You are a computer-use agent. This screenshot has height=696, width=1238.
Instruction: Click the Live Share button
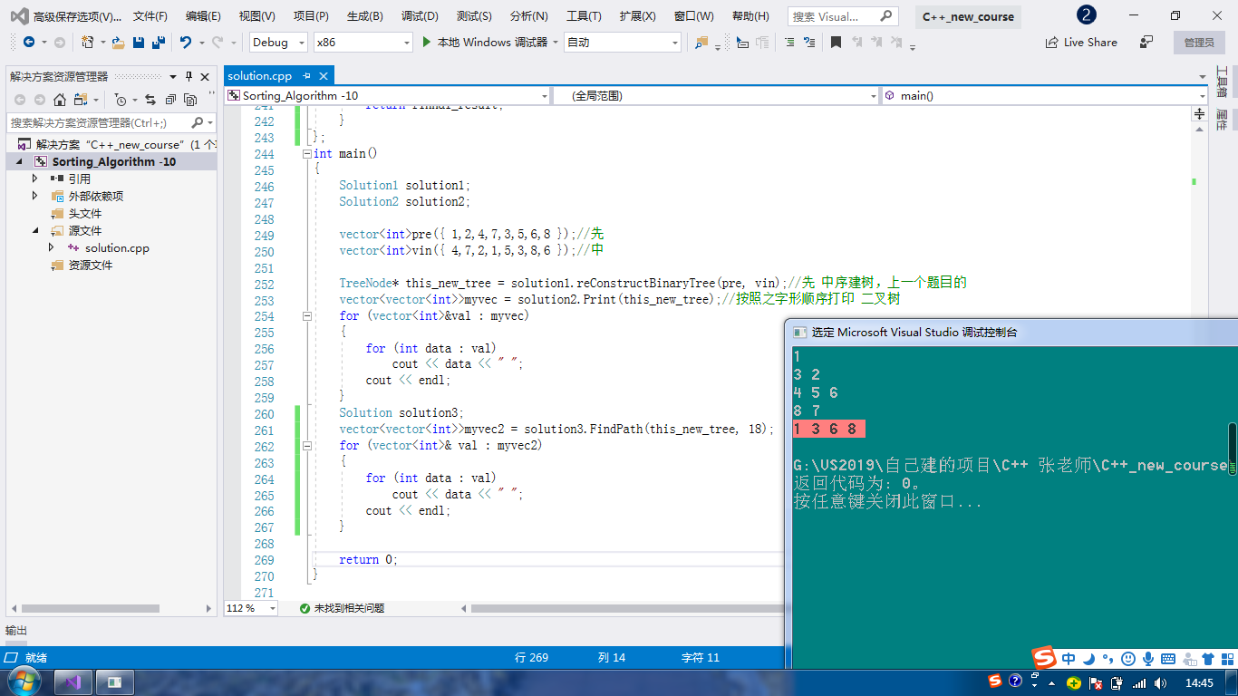[1081, 43]
